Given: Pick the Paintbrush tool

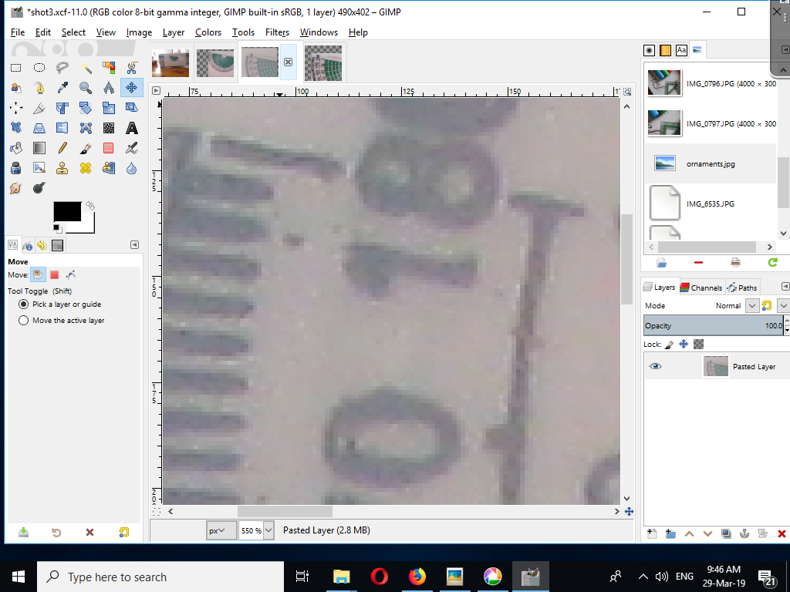Looking at the screenshot, I should pyautogui.click(x=85, y=147).
